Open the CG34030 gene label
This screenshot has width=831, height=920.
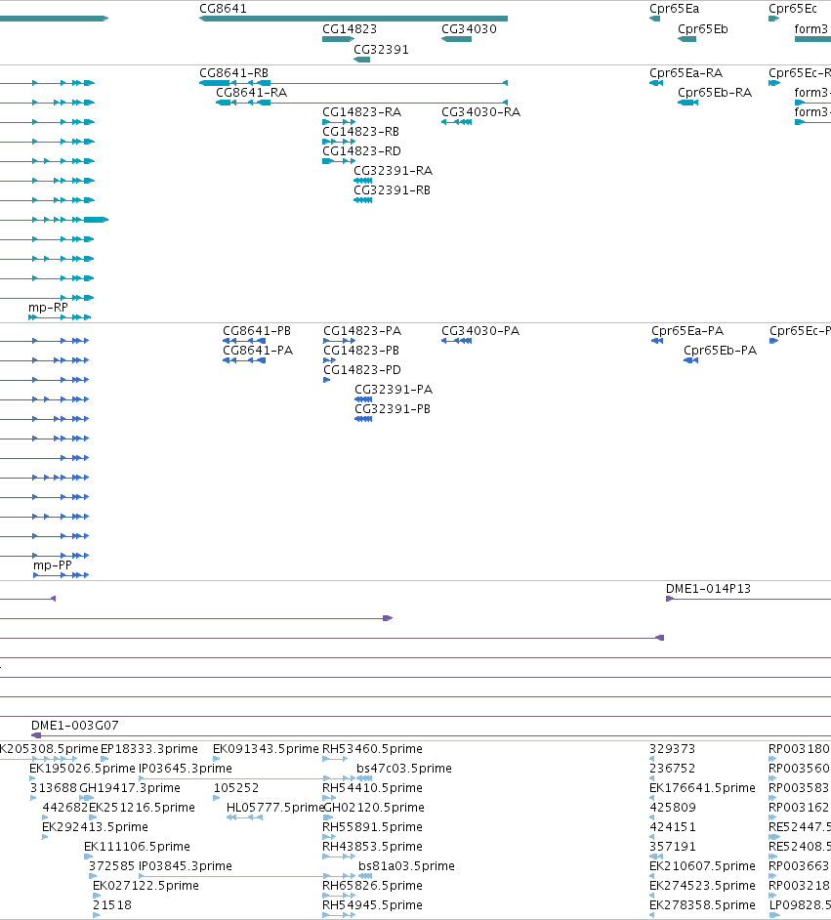pyautogui.click(x=469, y=29)
